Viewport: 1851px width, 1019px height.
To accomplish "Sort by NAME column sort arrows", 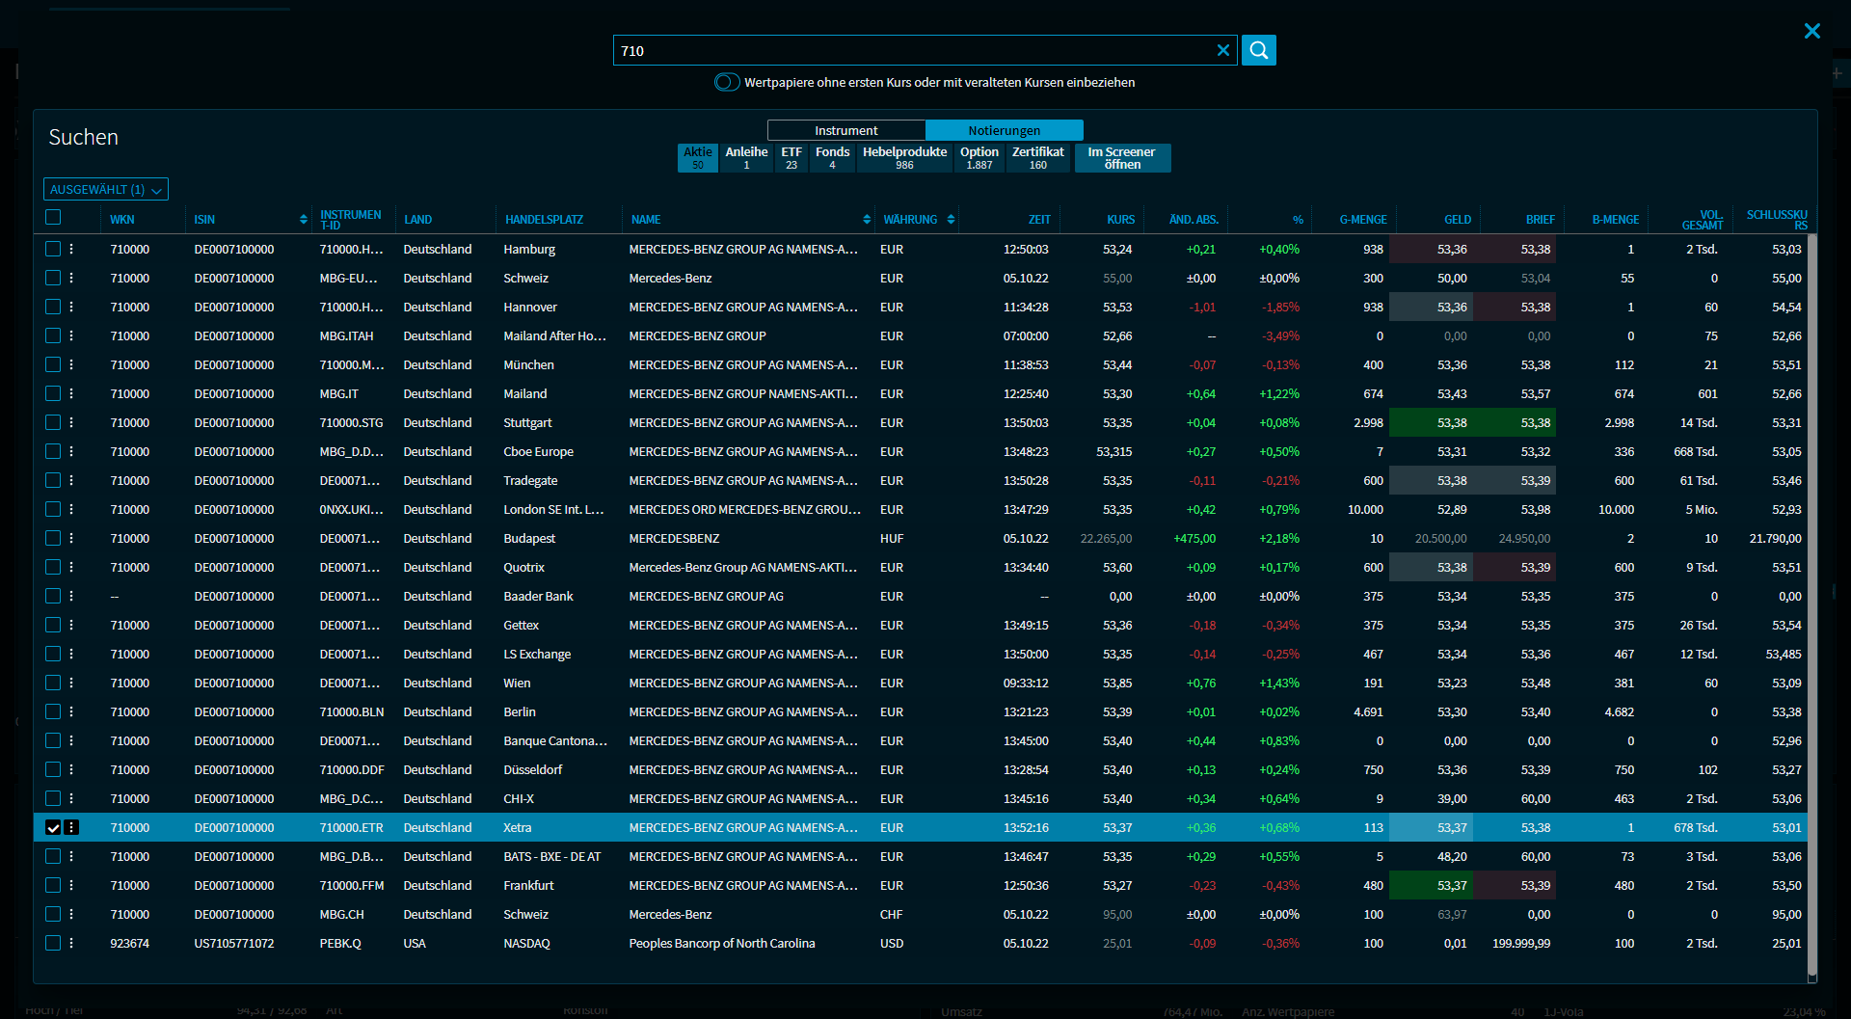I will [866, 220].
